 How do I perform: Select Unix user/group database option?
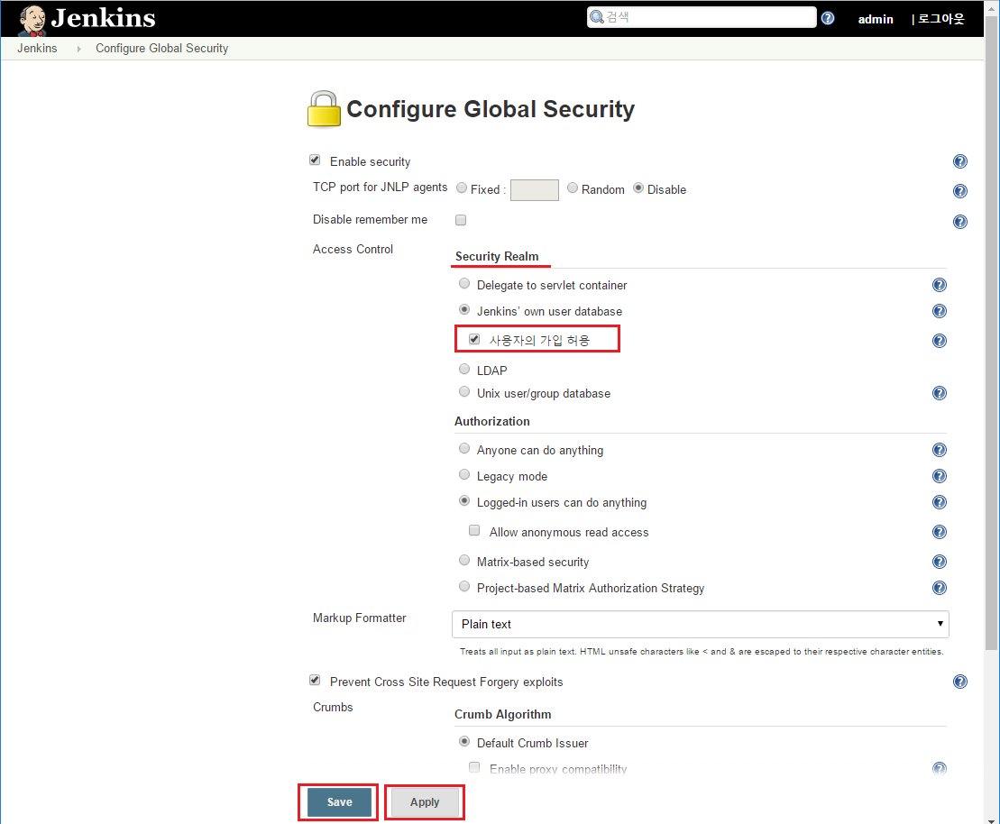pos(464,391)
